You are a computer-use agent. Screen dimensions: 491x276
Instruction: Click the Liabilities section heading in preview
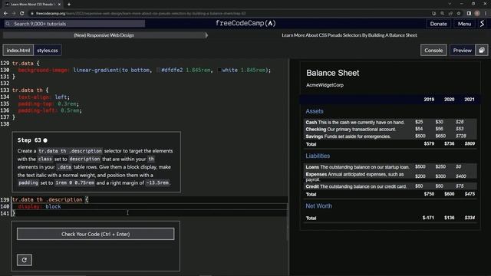point(318,156)
